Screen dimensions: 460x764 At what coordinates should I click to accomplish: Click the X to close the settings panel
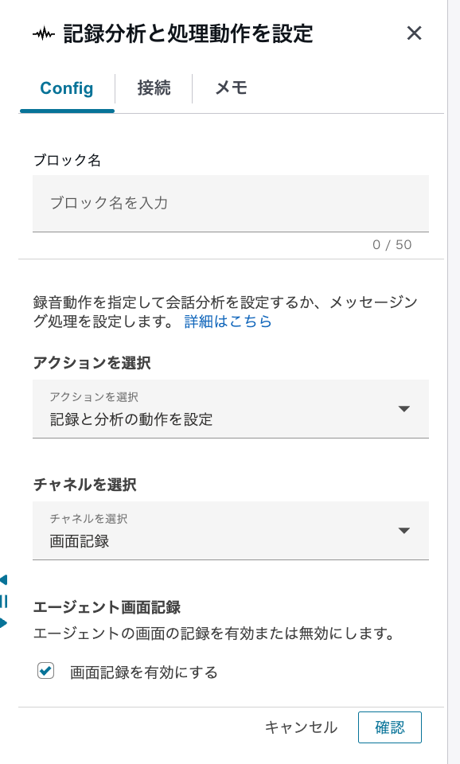click(415, 33)
